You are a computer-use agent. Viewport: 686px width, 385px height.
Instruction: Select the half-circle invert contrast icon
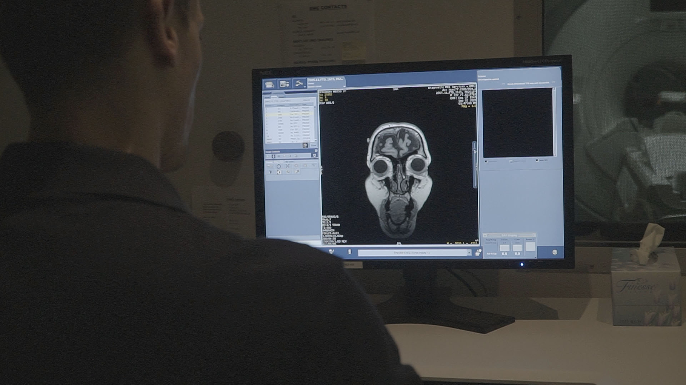[279, 172]
